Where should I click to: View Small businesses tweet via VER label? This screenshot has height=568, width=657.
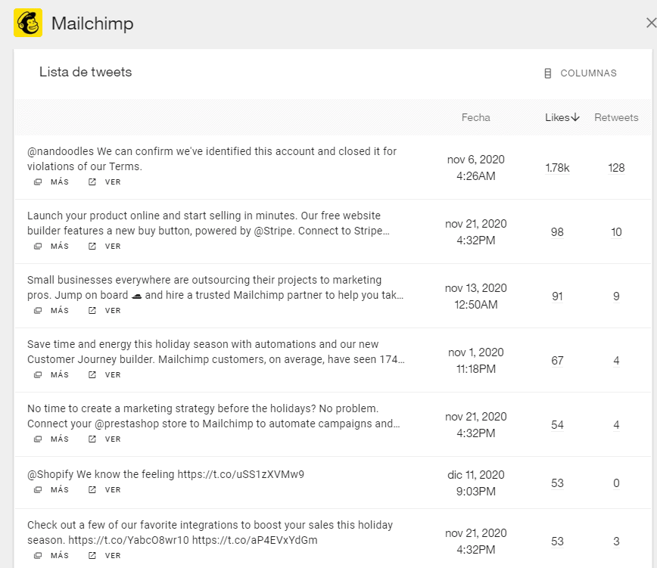pyautogui.click(x=113, y=311)
